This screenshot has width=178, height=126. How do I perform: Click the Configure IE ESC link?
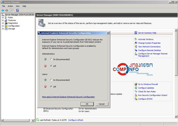(145, 99)
